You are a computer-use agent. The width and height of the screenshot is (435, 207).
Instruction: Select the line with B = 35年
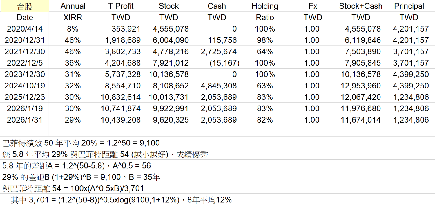pyautogui.click(x=81, y=177)
